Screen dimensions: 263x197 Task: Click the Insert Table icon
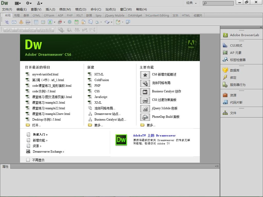coord(36,22)
